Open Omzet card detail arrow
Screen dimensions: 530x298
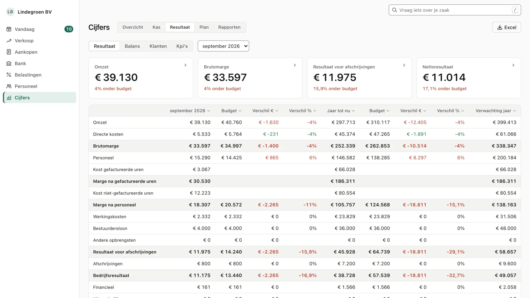[x=185, y=65]
